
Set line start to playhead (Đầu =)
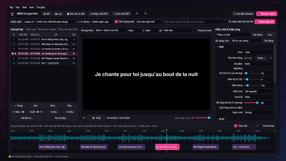coord(18,112)
